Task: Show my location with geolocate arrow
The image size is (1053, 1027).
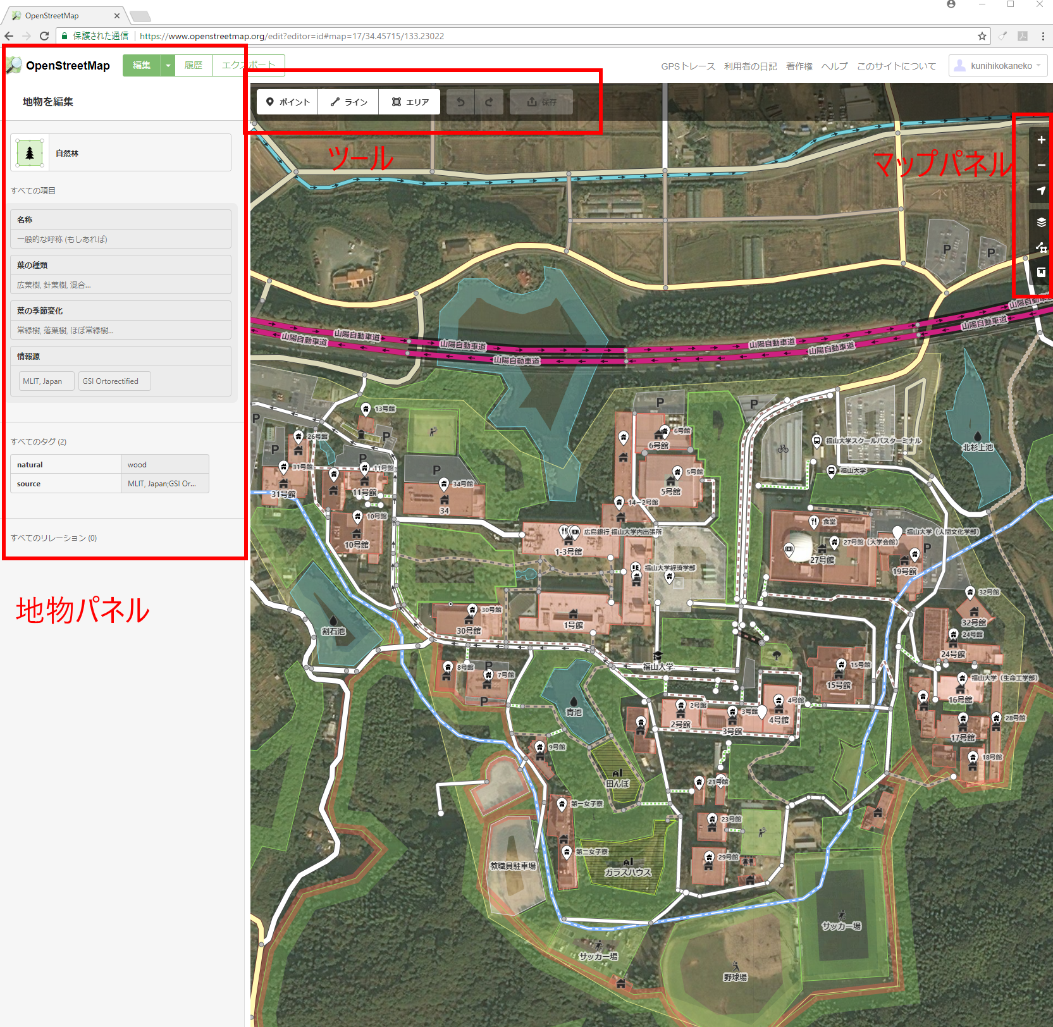Action: point(1041,190)
